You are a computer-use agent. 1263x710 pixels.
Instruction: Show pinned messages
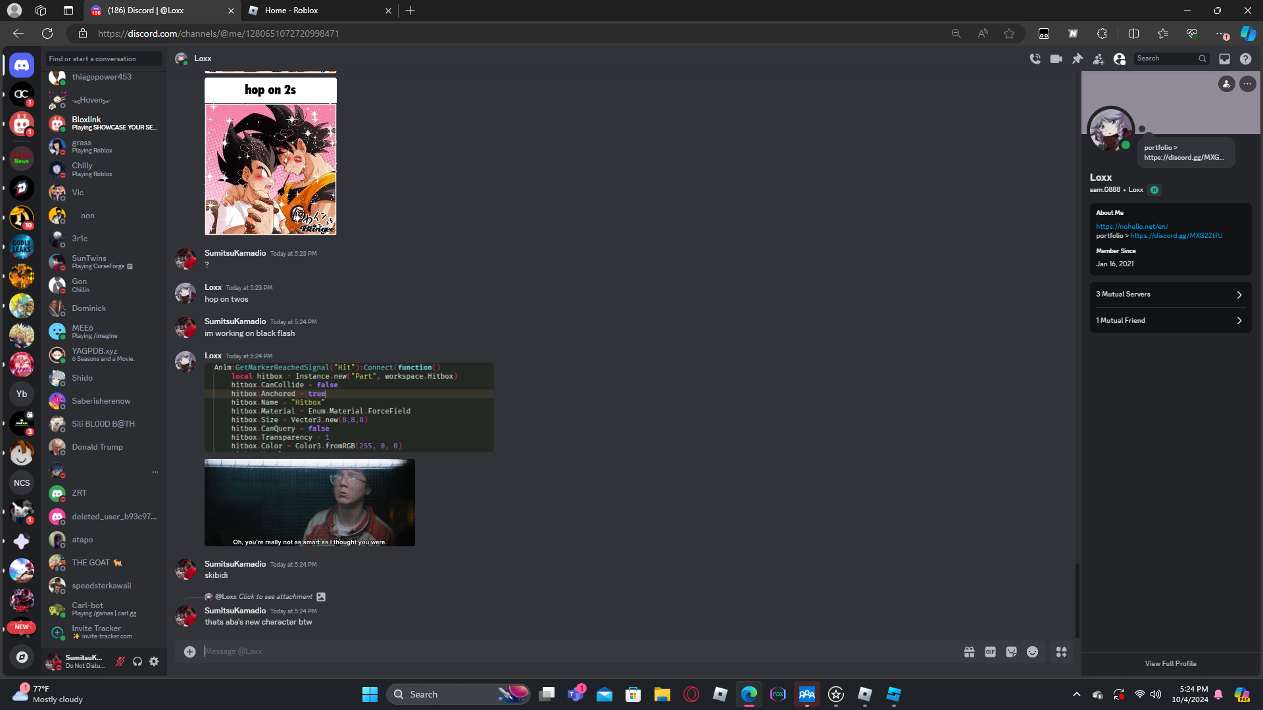click(x=1077, y=59)
